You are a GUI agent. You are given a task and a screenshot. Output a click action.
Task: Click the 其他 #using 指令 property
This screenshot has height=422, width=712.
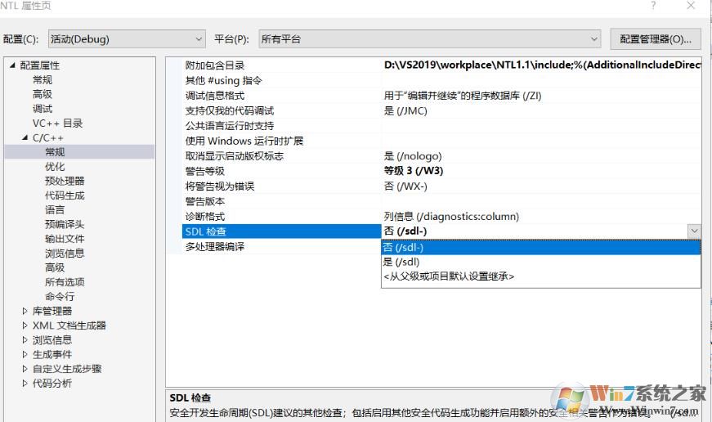pyautogui.click(x=223, y=80)
